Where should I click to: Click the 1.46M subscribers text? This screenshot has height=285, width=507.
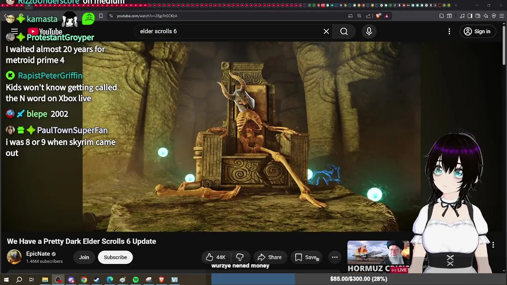coord(44,262)
